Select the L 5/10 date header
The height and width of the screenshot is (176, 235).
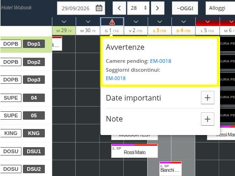coord(207,31)
